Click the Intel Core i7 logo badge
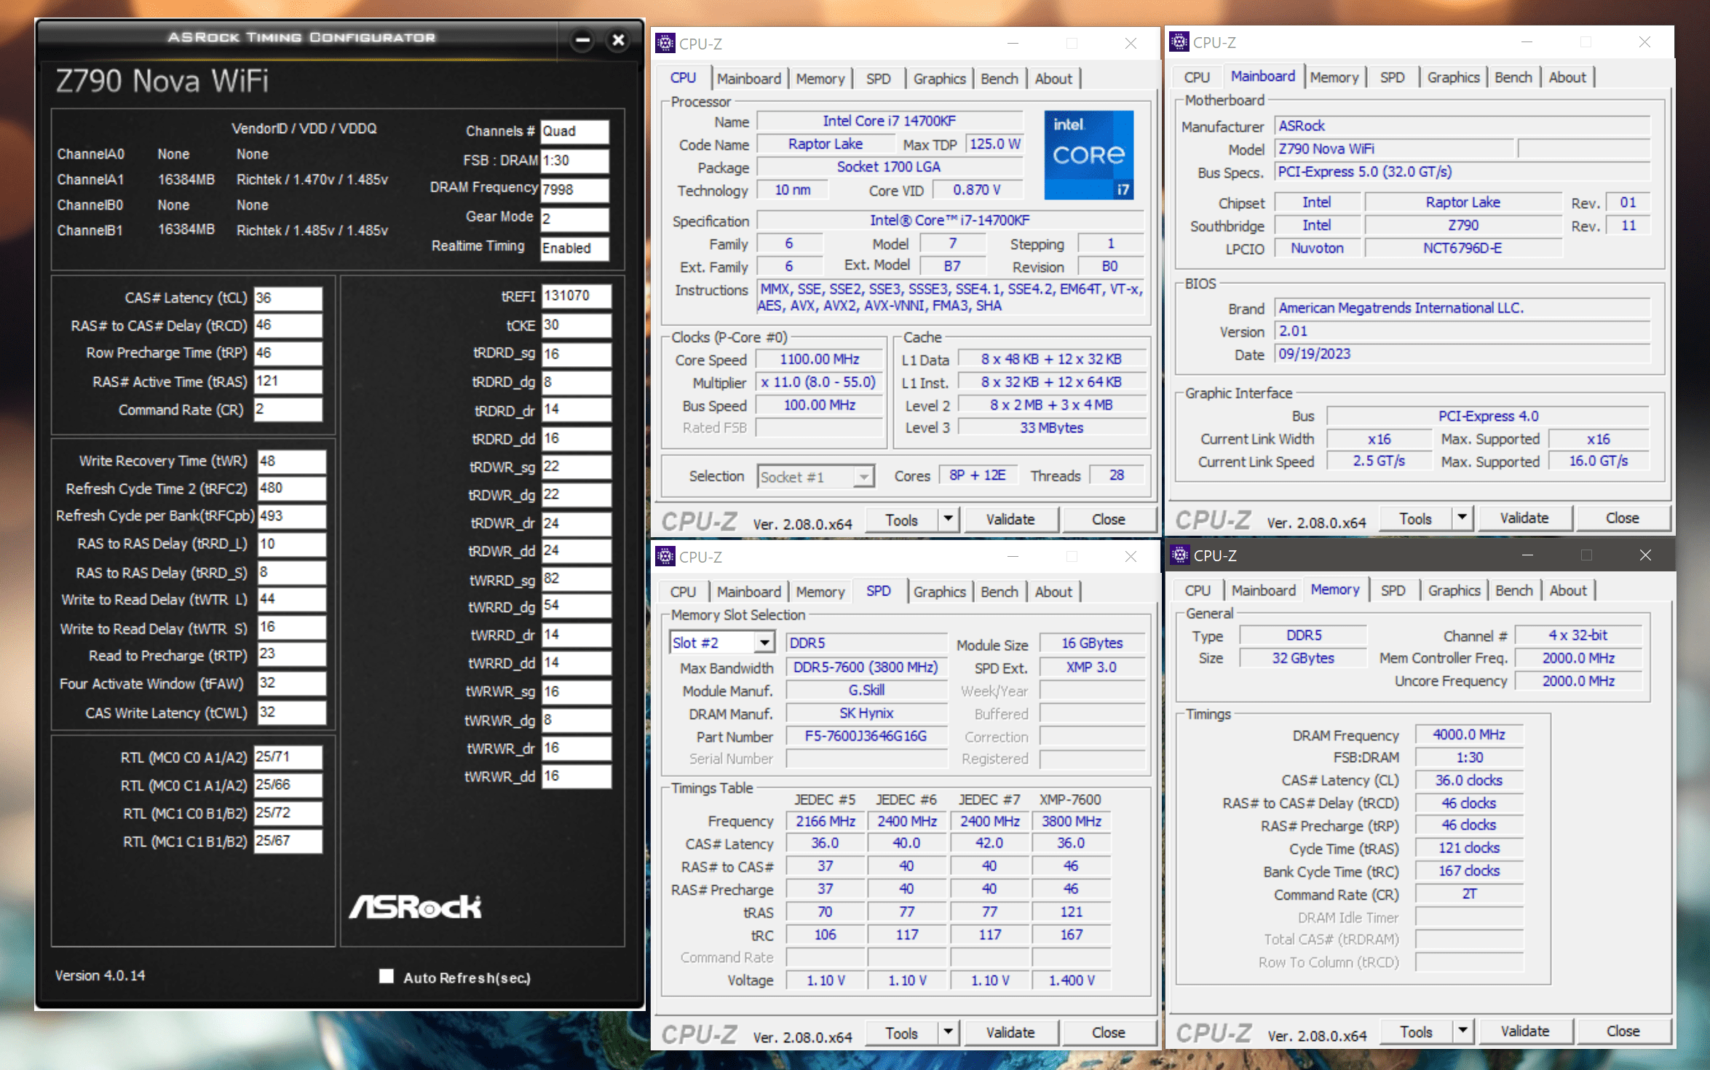Screen dimensions: 1710x1070 pyautogui.click(x=1088, y=155)
